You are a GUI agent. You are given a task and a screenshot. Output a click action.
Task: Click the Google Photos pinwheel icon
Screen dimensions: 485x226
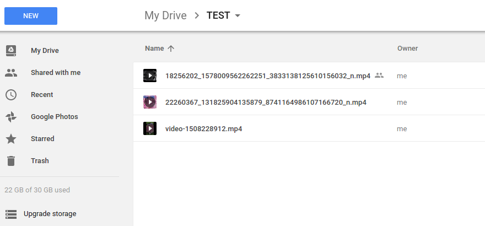click(x=11, y=117)
